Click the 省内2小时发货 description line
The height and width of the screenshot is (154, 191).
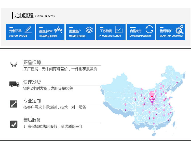48,88
